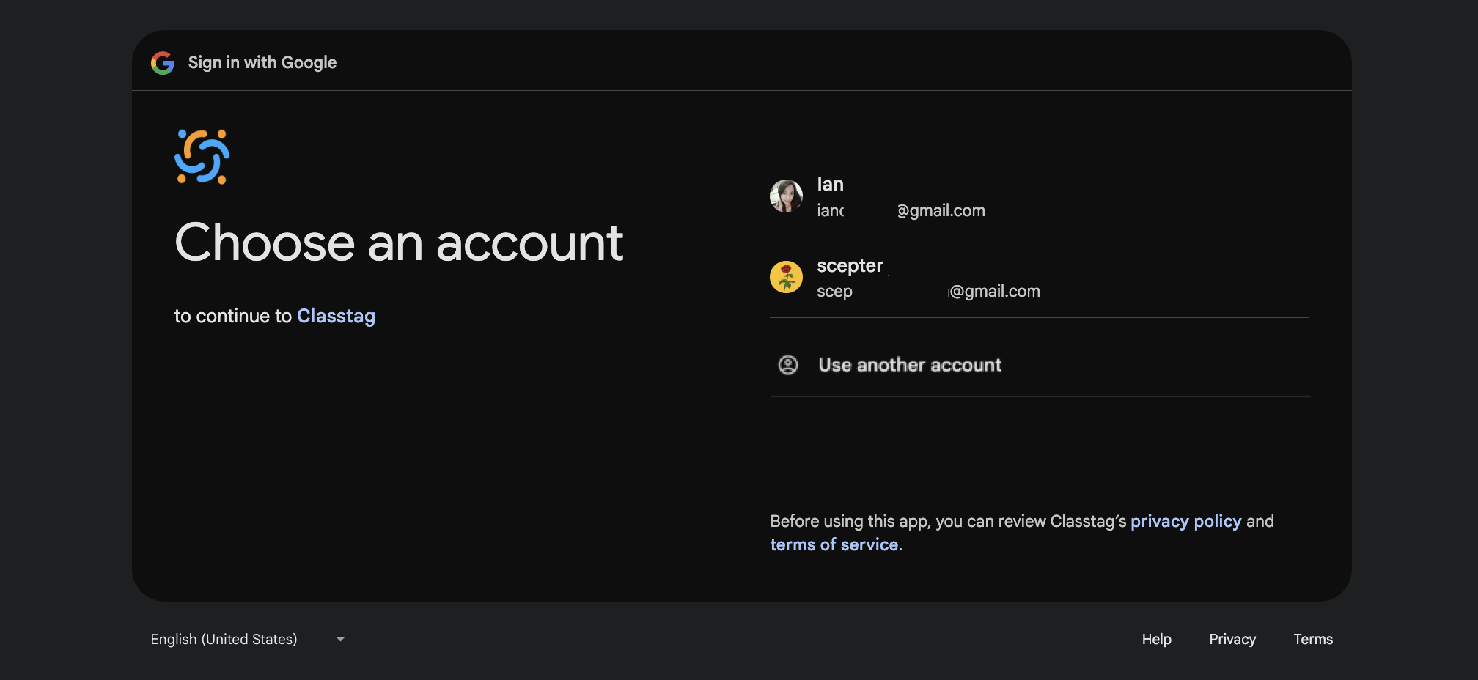Image resolution: width=1478 pixels, height=680 pixels.
Task: Open the English (United States) language dropdown
Action: [x=248, y=639]
